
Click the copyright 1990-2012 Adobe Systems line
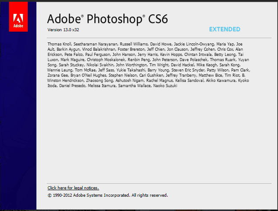[108, 195]
